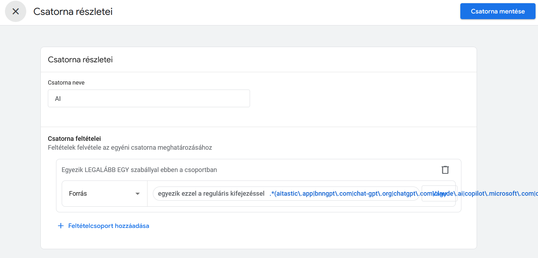Click the Csatorna feltételei section heading
The width and height of the screenshot is (538, 258).
pyautogui.click(x=74, y=139)
